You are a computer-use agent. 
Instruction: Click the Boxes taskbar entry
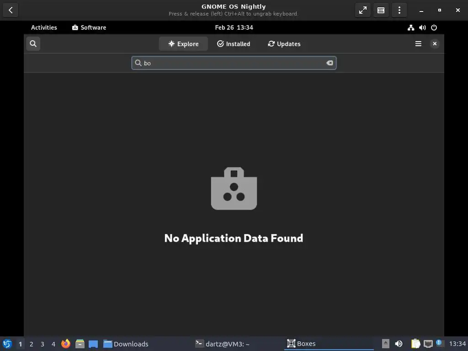click(329, 344)
